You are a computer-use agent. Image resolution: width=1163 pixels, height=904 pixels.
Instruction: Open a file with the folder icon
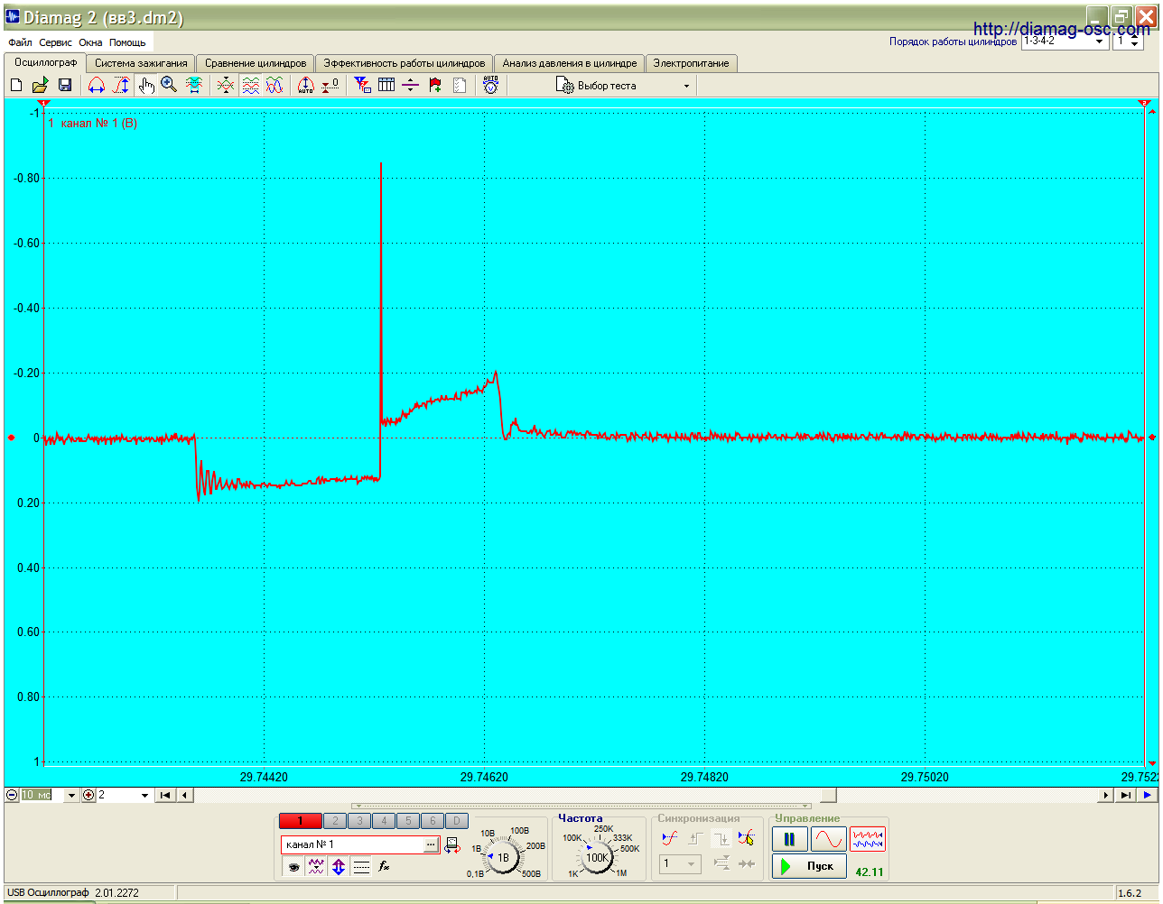tap(40, 85)
